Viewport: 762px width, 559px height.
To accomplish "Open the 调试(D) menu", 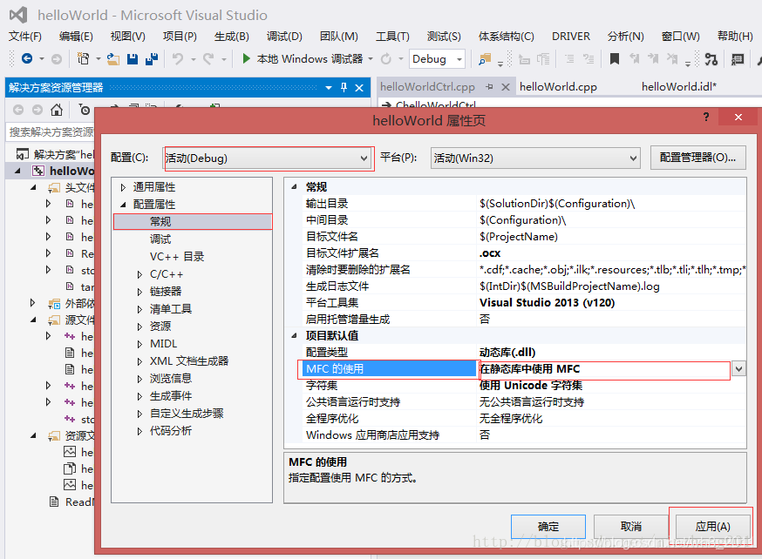I will 284,37.
